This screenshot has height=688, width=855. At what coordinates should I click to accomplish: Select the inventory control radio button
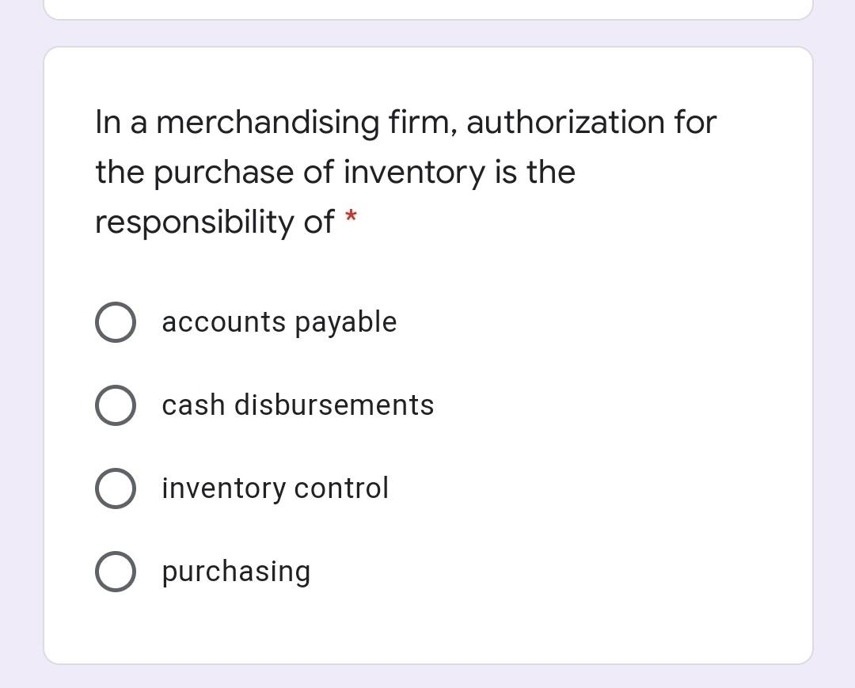pyautogui.click(x=115, y=488)
